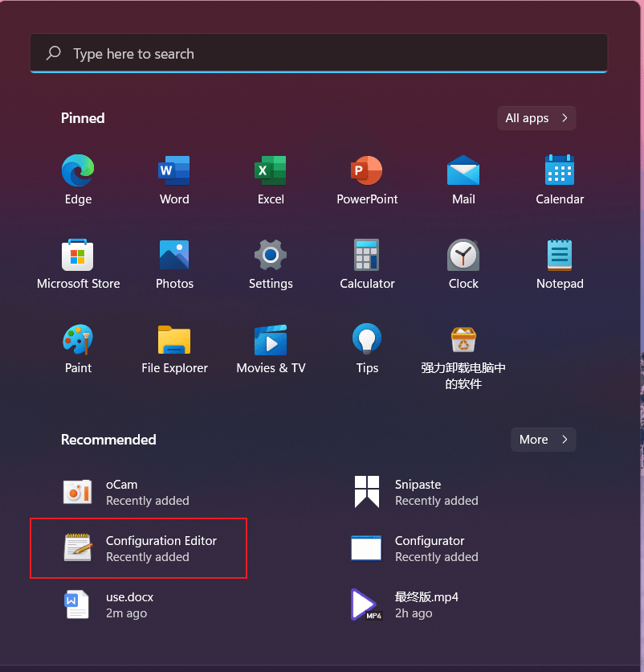Launch Snipaste from Recommended list
Screen dimensions: 644x672
point(418,492)
